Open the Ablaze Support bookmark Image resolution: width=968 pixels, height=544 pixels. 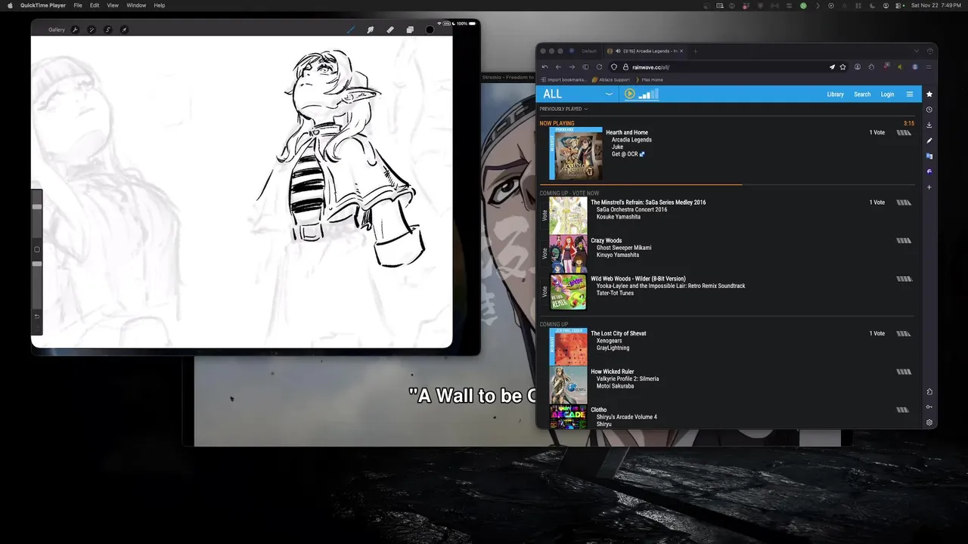click(x=611, y=79)
